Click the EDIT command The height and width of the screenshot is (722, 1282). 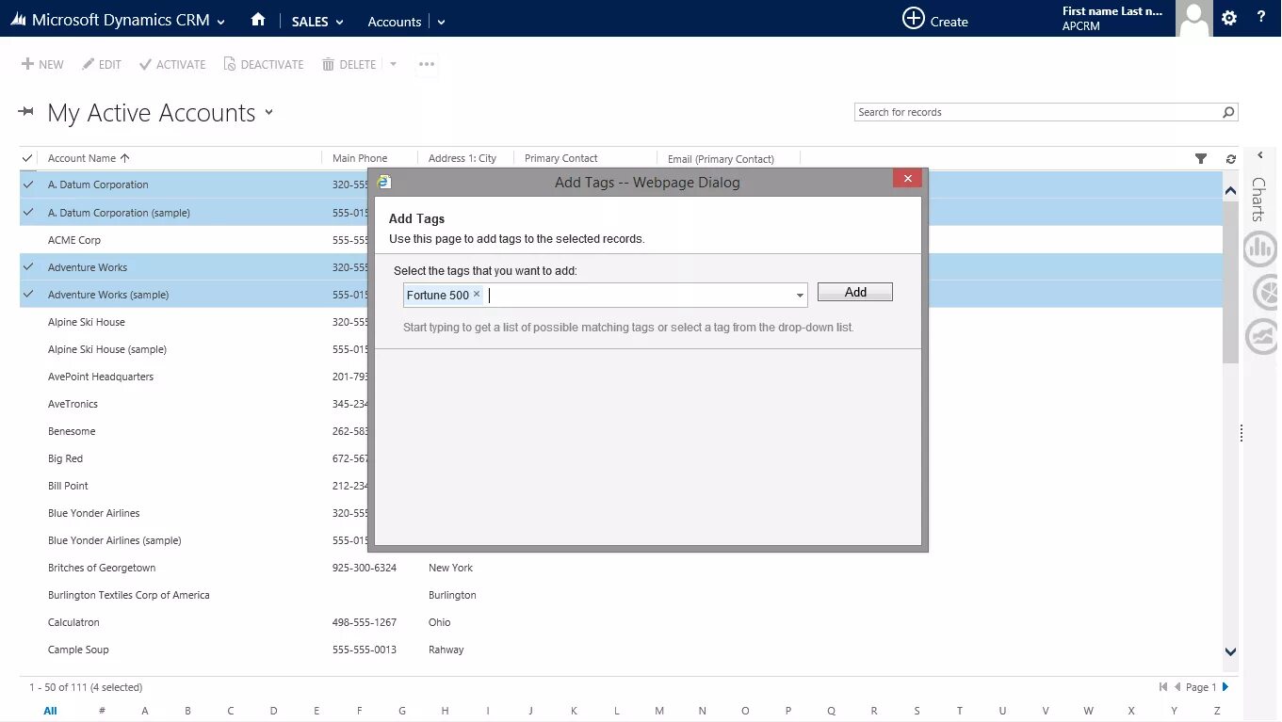(x=102, y=64)
